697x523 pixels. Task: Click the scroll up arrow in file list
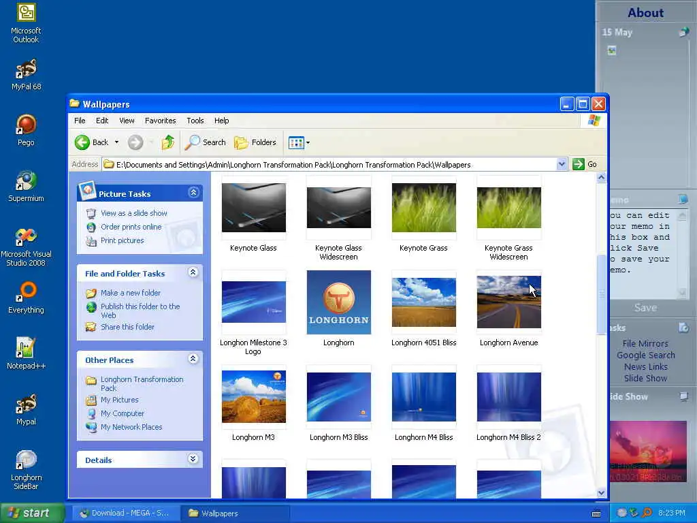[601, 178]
